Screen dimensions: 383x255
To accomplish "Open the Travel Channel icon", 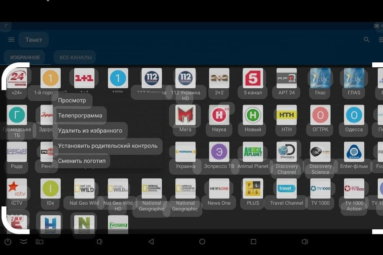I will click(x=286, y=188).
